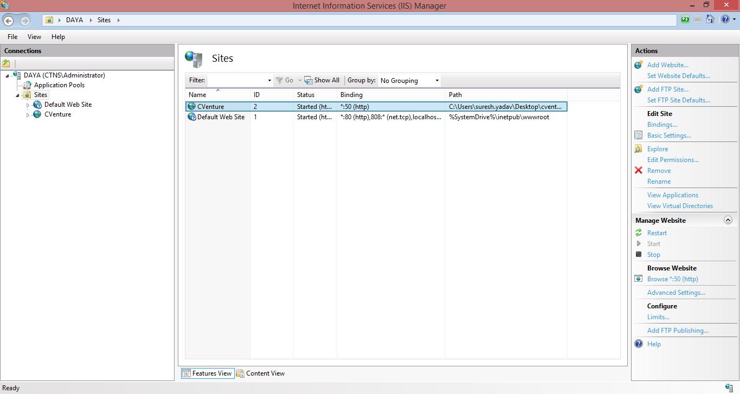740x394 pixels.
Task: Sort list by Binding column header
Action: click(x=391, y=95)
